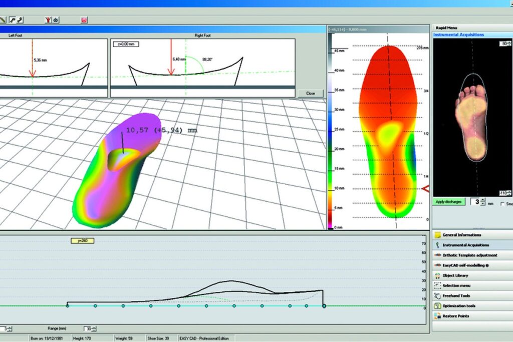Click the 1/4 marker on the pressure map

426,177
